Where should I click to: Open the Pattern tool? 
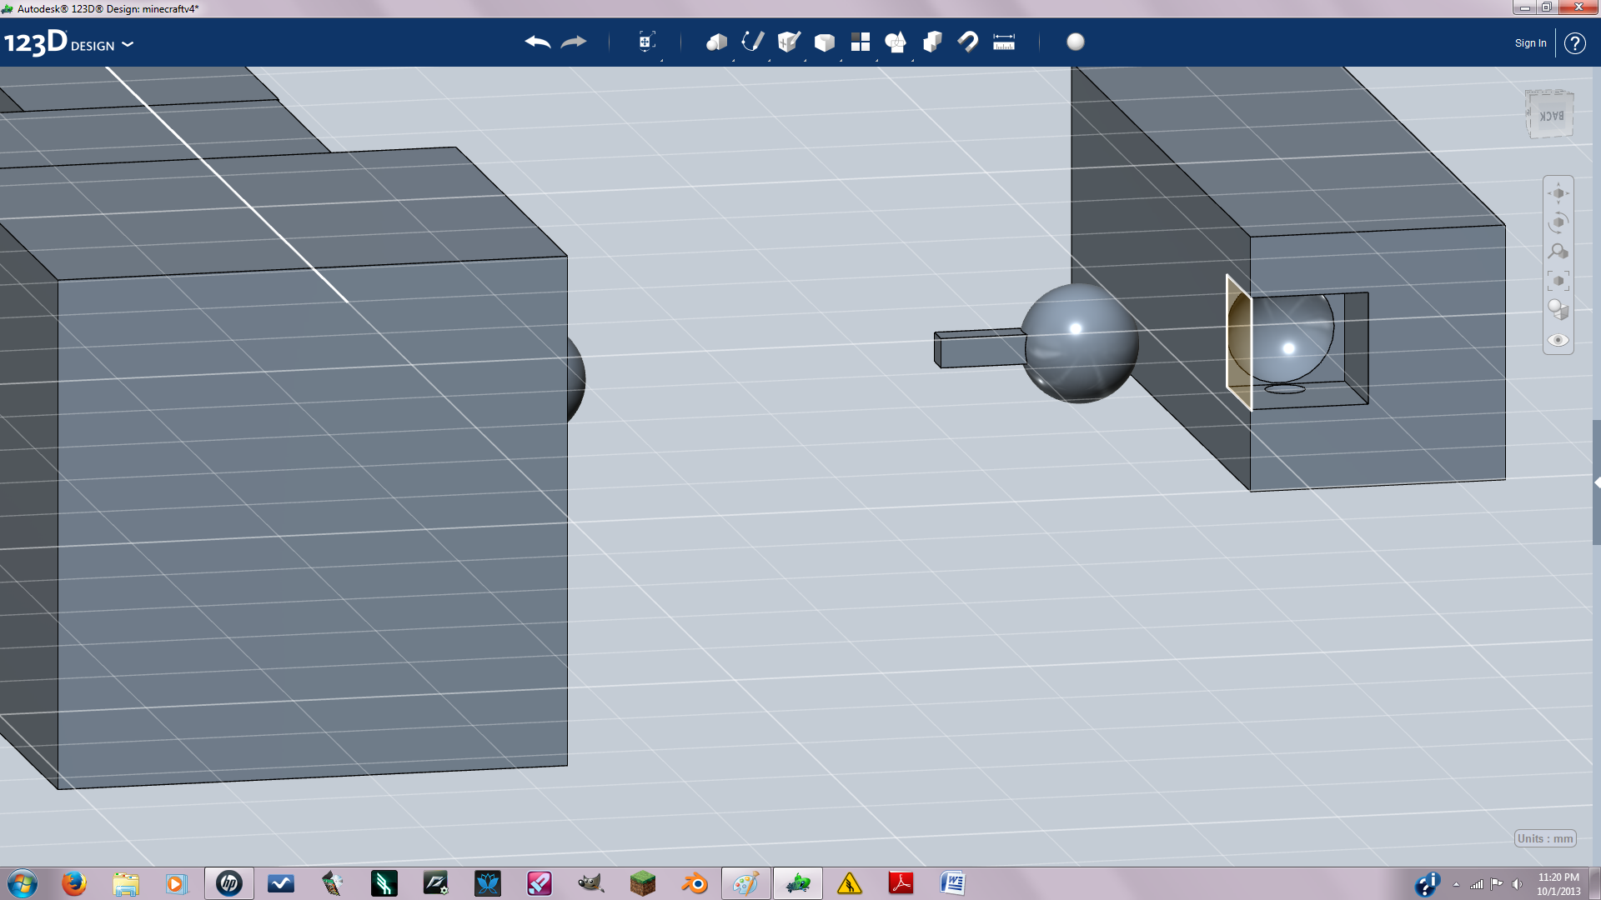pyautogui.click(x=861, y=42)
